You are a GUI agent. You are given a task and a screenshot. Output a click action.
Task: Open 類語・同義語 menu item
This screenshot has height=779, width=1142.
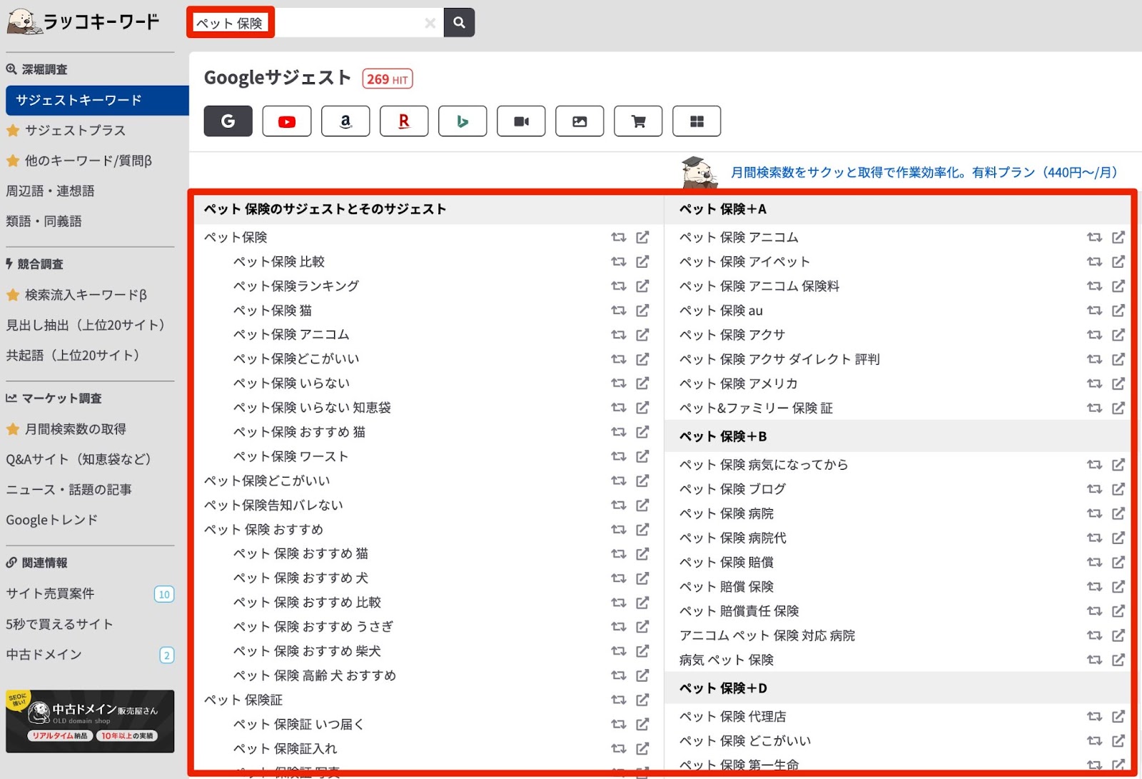(x=44, y=221)
